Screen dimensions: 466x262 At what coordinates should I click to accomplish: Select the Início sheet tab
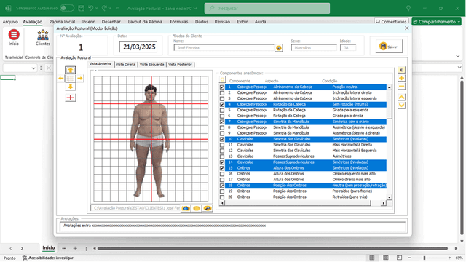coord(49,247)
